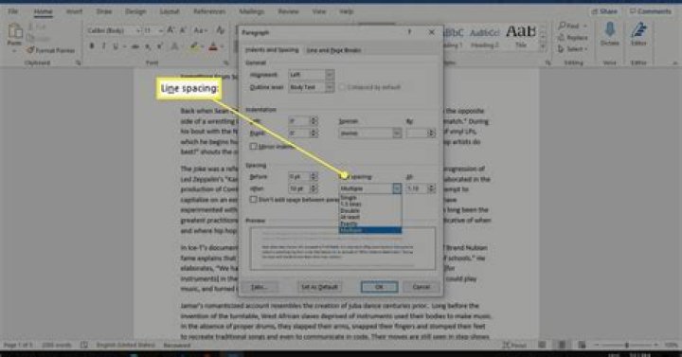Open the File menu
This screenshot has height=357, width=682.
point(13,11)
